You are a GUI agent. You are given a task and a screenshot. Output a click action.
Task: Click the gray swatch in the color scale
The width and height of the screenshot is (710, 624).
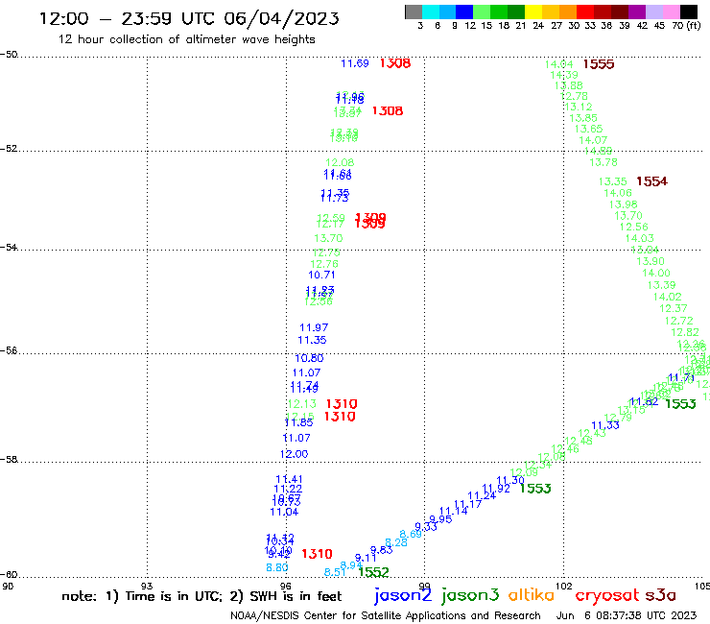414,12
